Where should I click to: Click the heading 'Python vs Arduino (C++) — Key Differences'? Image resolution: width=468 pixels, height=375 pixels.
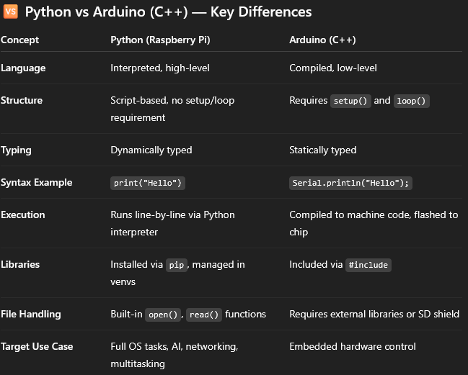click(169, 12)
